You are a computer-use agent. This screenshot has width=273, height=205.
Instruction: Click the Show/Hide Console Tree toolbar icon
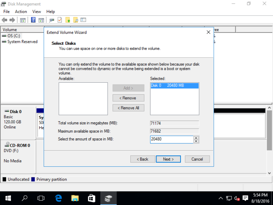pyautogui.click(x=23, y=20)
